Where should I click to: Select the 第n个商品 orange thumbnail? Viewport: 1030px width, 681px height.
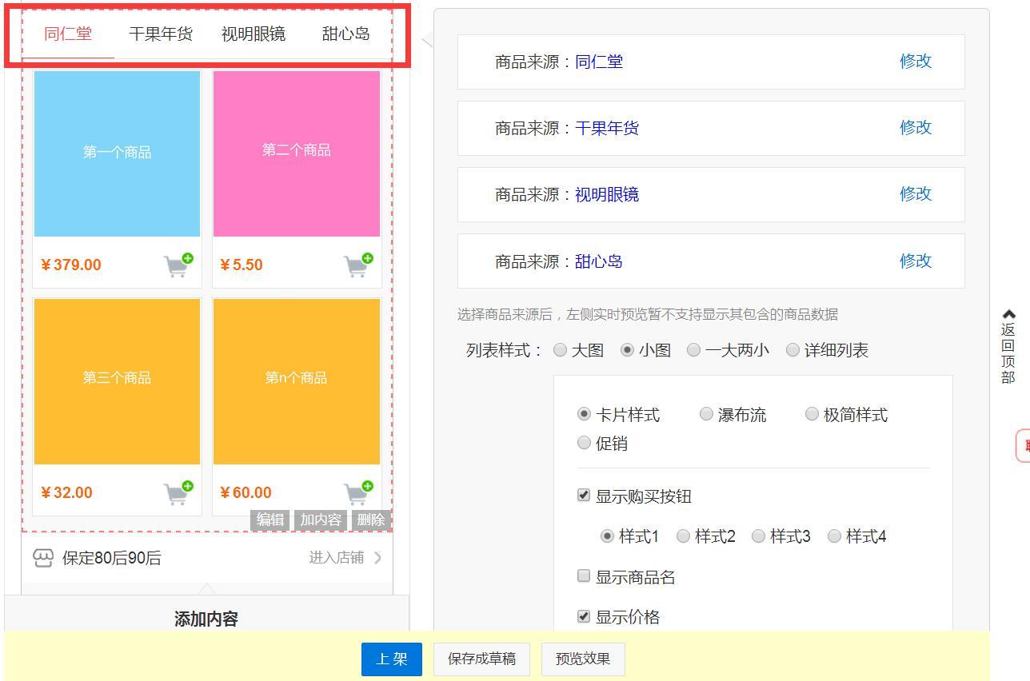coord(297,381)
